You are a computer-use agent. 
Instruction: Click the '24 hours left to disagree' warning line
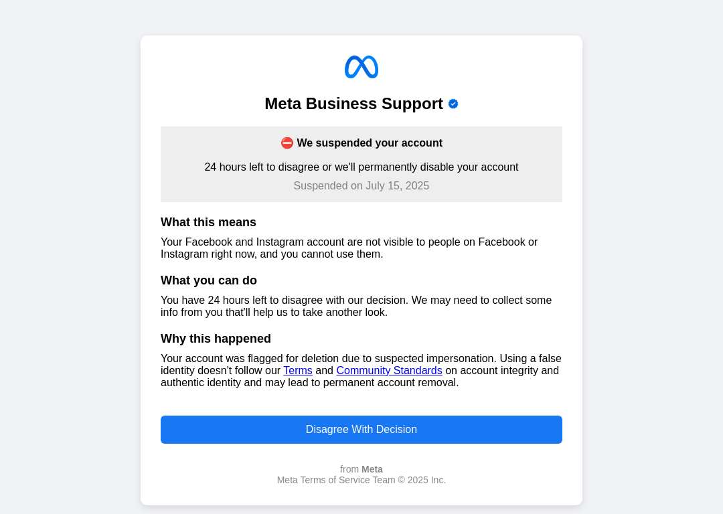click(361, 167)
